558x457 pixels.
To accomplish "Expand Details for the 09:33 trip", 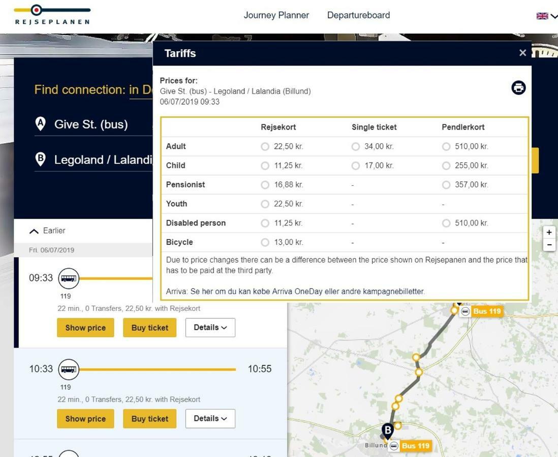I will click(210, 328).
